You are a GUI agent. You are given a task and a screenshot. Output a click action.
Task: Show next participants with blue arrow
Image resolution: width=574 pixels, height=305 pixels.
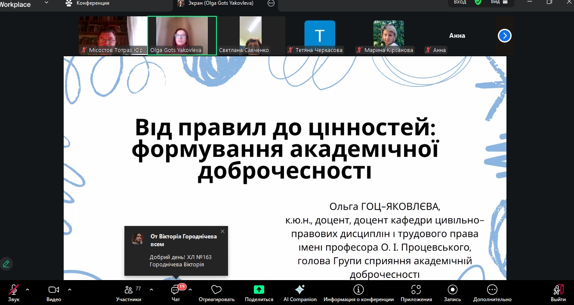click(504, 36)
